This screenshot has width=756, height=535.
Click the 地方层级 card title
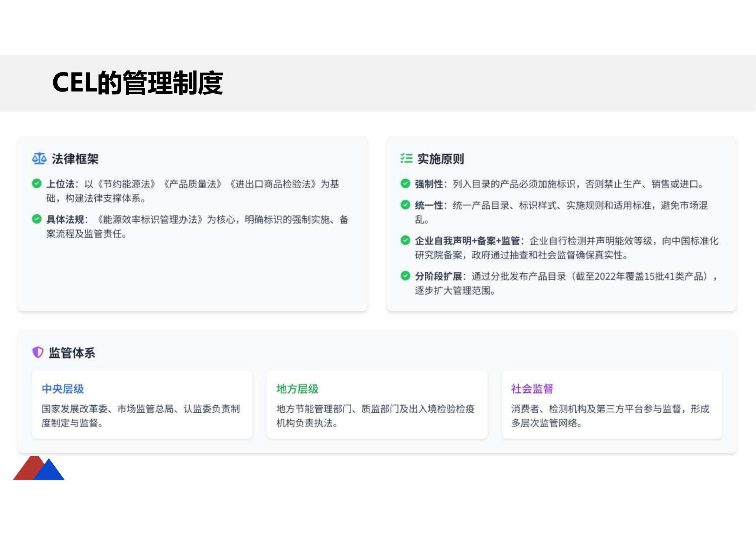(298, 389)
